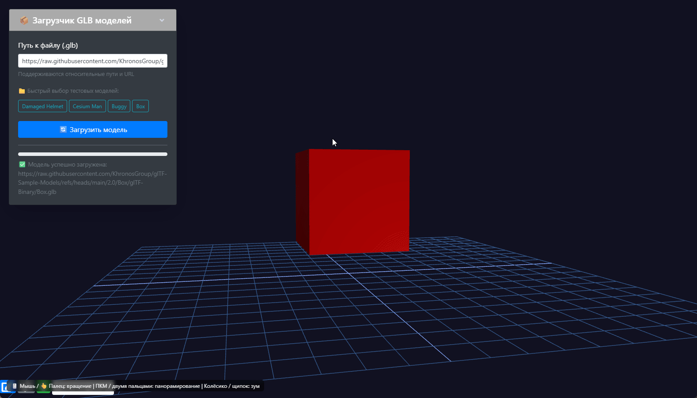Click the model loading progress bar

pos(93,154)
